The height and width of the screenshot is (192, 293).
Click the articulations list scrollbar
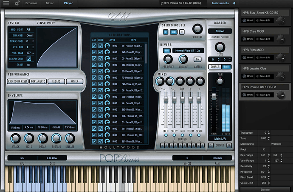[x=146, y=54]
